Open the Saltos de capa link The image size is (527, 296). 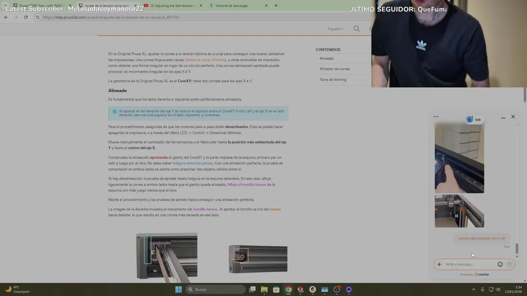(197, 60)
